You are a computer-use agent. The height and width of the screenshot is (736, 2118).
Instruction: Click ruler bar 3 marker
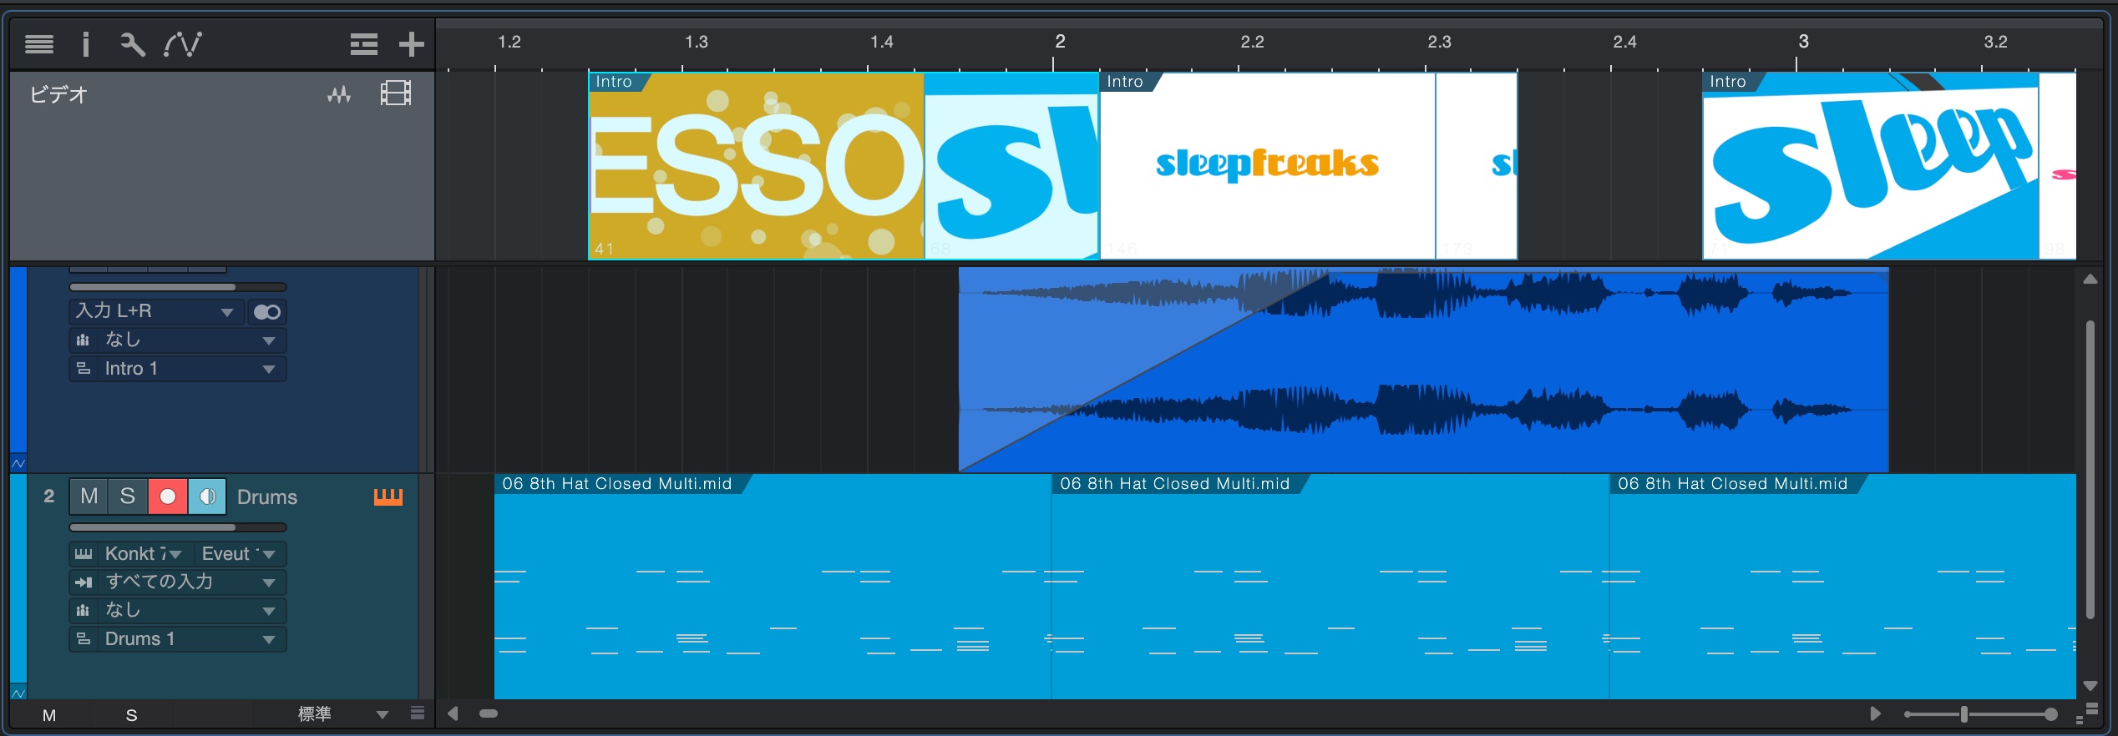pyautogui.click(x=1803, y=42)
